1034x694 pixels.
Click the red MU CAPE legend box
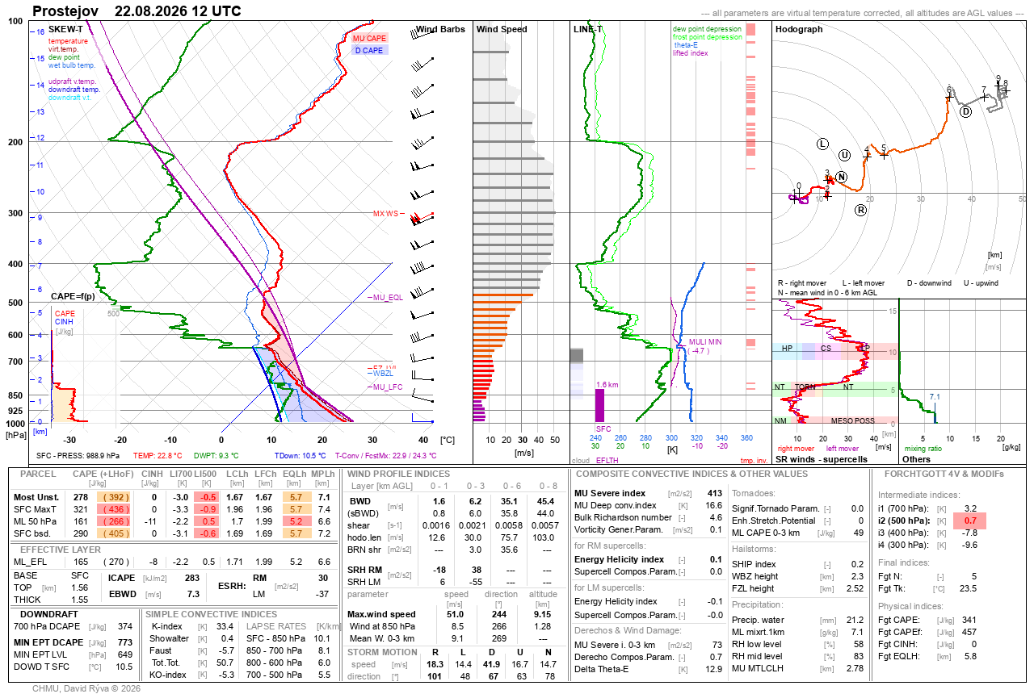pyautogui.click(x=370, y=38)
